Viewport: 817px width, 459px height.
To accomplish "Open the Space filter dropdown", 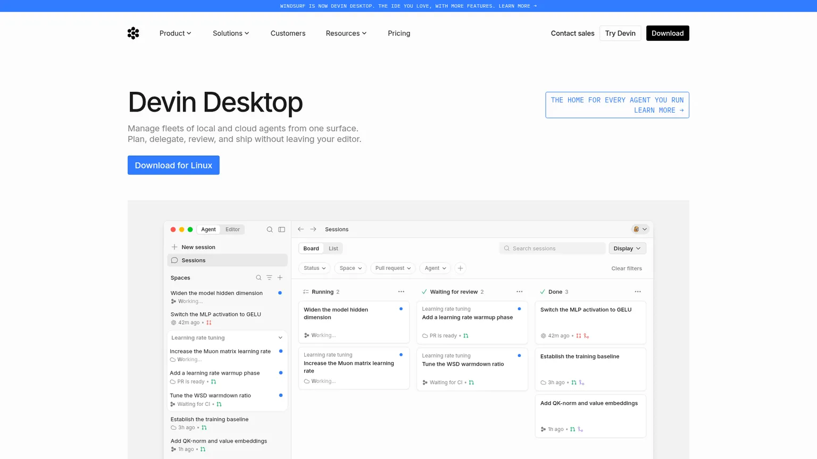I will 351,268.
